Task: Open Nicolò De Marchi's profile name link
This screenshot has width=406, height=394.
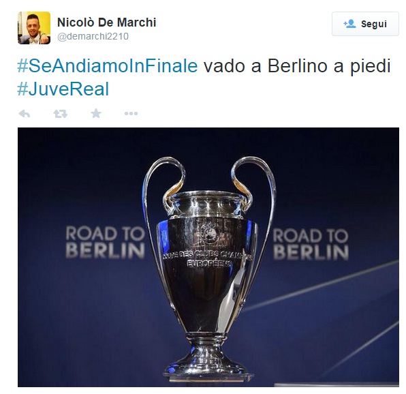Action: [106, 22]
